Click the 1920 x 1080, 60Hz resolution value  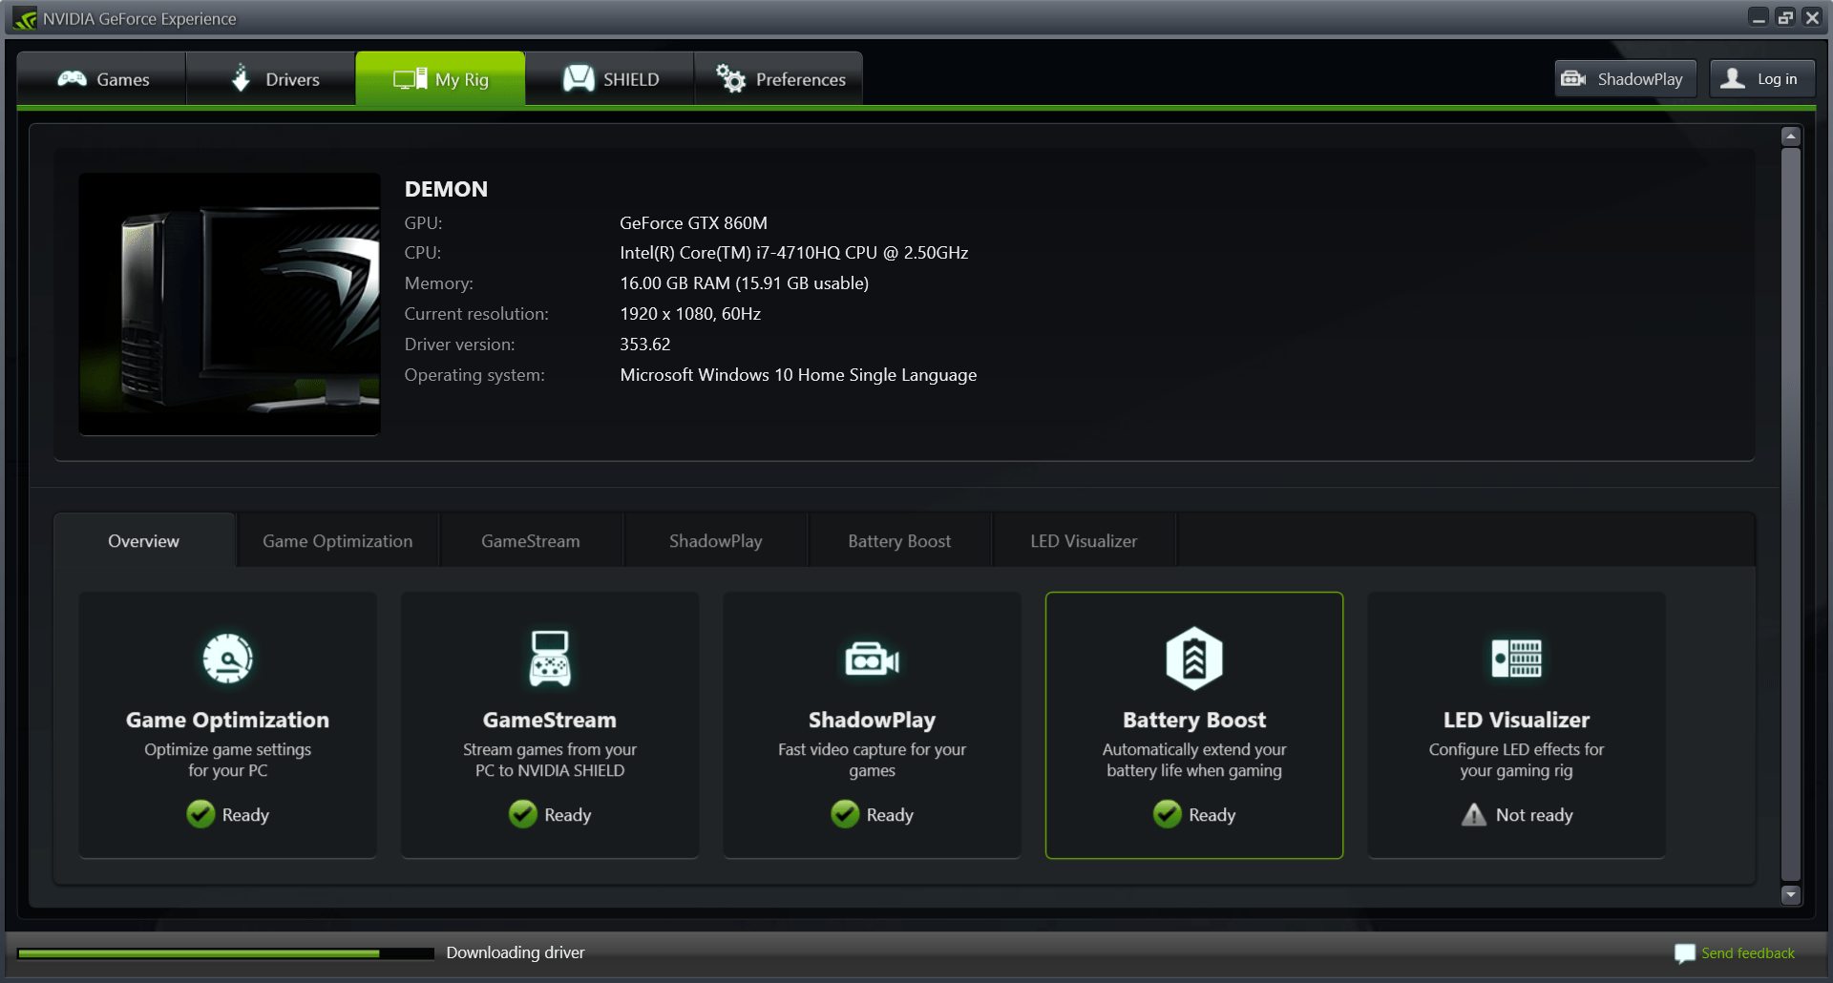click(x=690, y=314)
